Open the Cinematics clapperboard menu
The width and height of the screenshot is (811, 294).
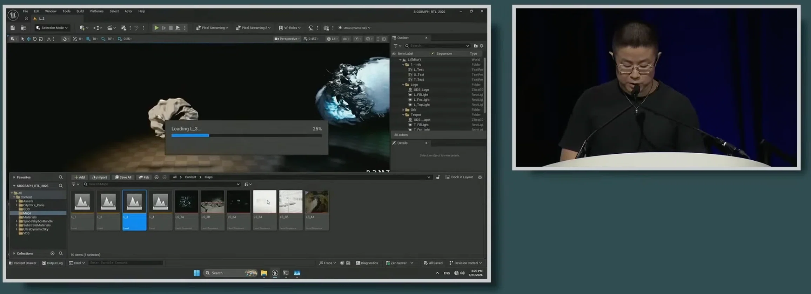(x=111, y=28)
